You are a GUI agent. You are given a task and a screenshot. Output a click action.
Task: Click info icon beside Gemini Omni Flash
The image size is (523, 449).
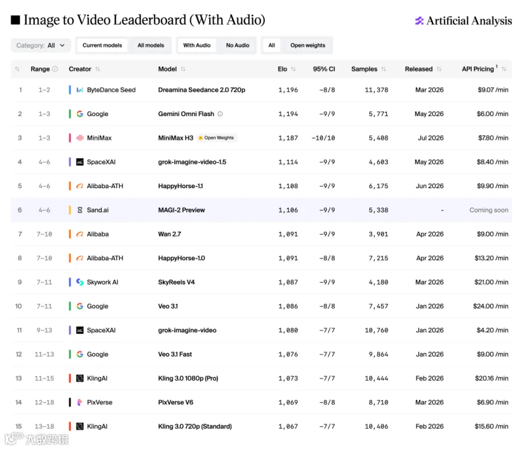(x=220, y=114)
